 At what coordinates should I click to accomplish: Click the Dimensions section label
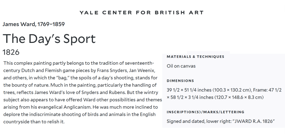(180, 81)
